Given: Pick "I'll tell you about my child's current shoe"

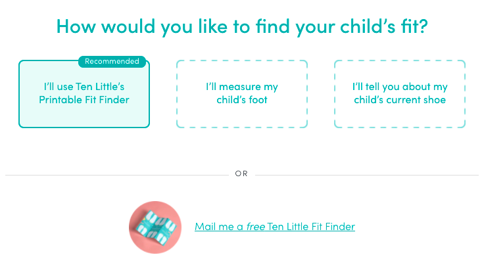Looking at the screenshot, I should 400,94.
